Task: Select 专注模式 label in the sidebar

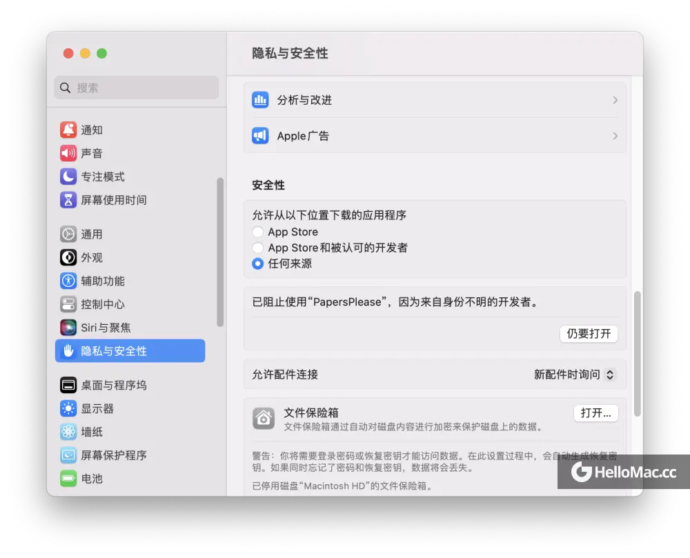Action: pos(103,177)
